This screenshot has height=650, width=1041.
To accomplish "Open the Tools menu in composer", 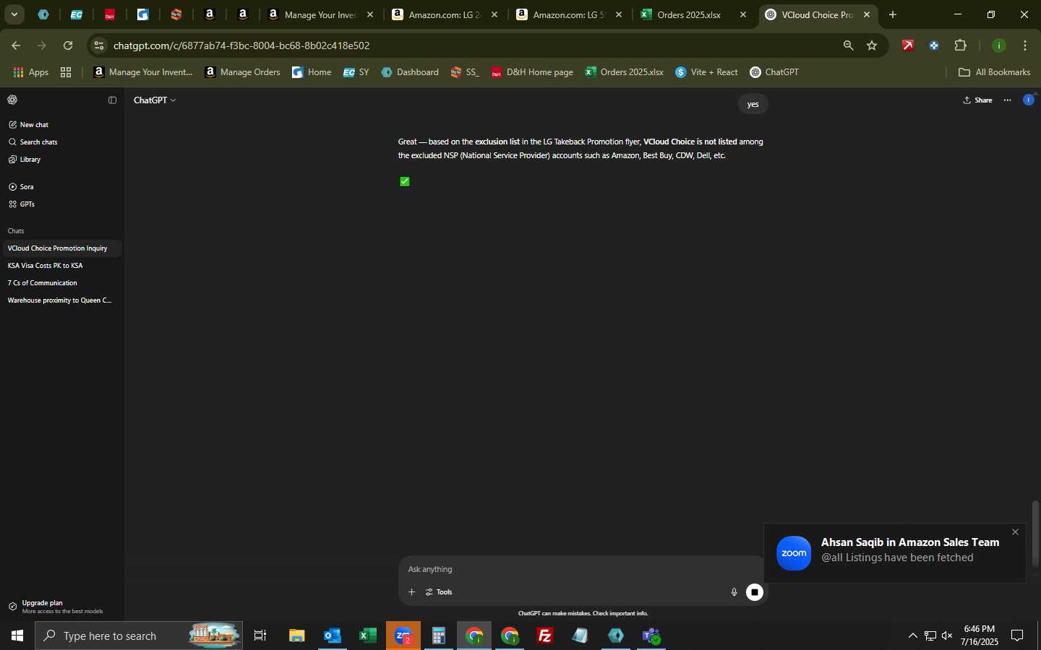I will tap(439, 592).
